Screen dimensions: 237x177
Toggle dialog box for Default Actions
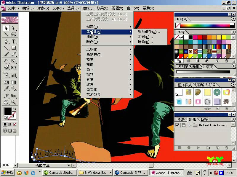pyautogui.click(x=184, y=125)
